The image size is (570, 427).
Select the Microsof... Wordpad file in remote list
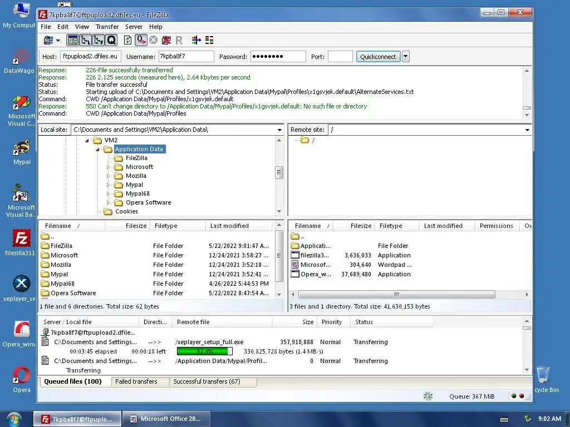point(410,265)
